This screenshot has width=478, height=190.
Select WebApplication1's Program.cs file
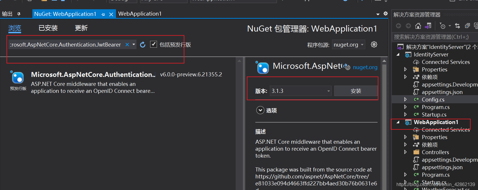click(x=435, y=175)
